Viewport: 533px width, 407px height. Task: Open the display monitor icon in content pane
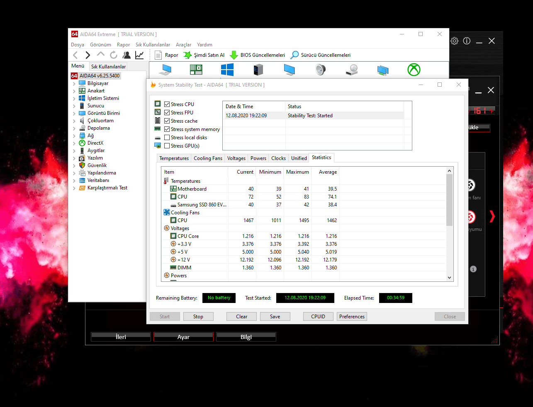point(290,70)
